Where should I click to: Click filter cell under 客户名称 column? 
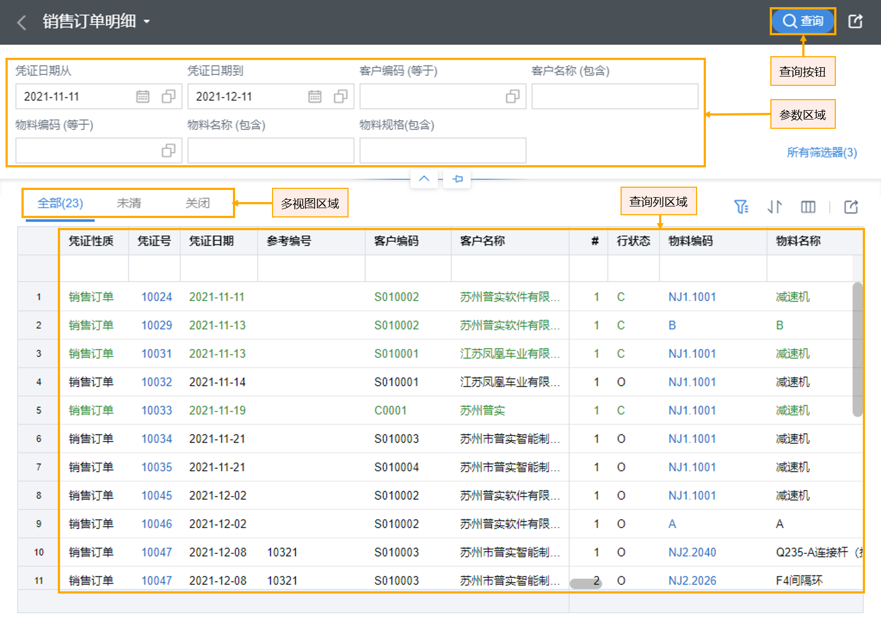click(x=510, y=269)
